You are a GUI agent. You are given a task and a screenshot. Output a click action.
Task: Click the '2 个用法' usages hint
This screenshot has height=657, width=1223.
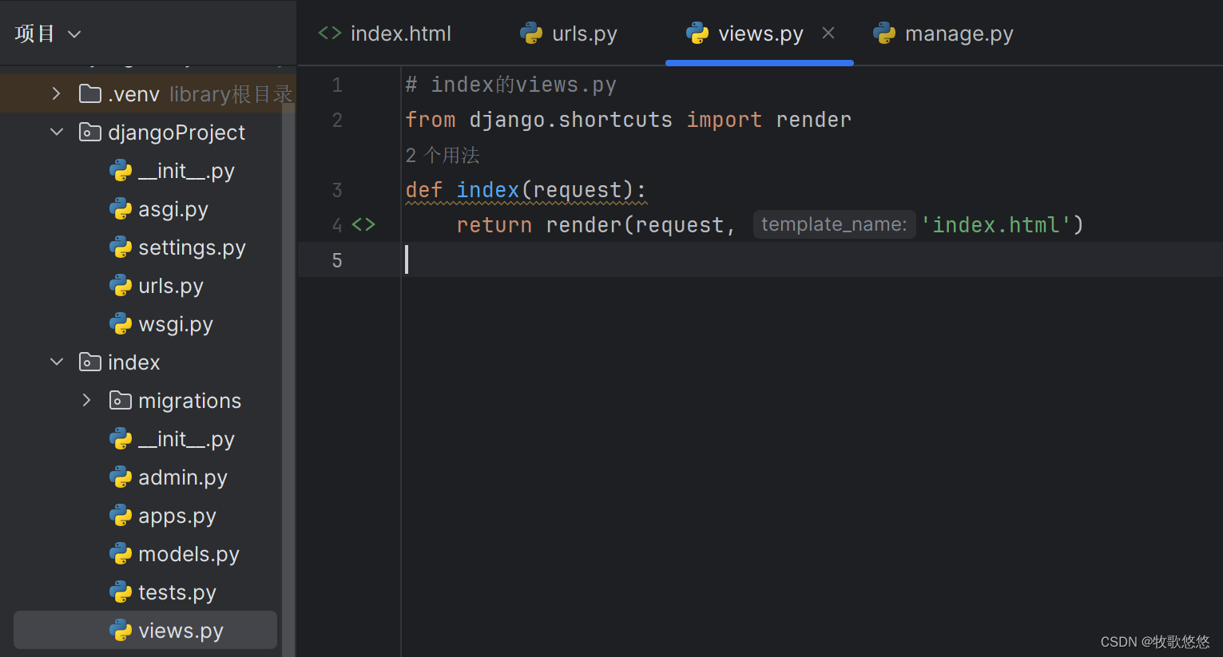click(x=443, y=155)
